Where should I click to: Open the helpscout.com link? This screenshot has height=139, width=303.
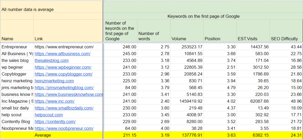[x=49, y=115]
